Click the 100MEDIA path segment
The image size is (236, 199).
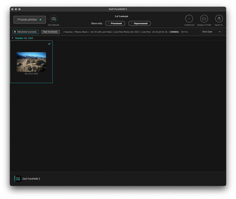(x=174, y=32)
